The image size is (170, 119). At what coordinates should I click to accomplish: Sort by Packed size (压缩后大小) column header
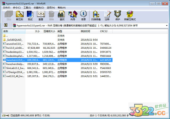(x=48, y=31)
